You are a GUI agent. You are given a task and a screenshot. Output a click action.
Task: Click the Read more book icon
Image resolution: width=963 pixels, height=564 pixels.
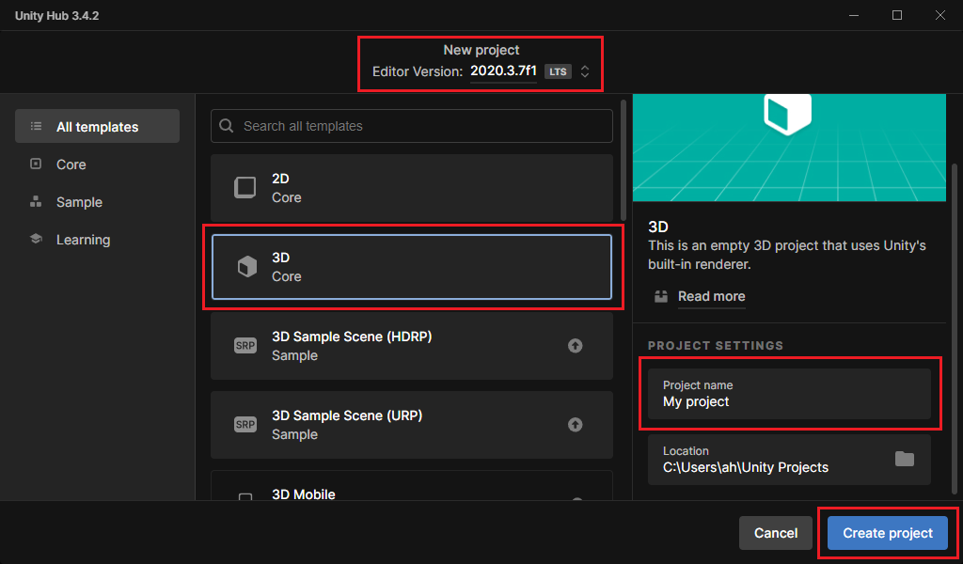point(661,296)
